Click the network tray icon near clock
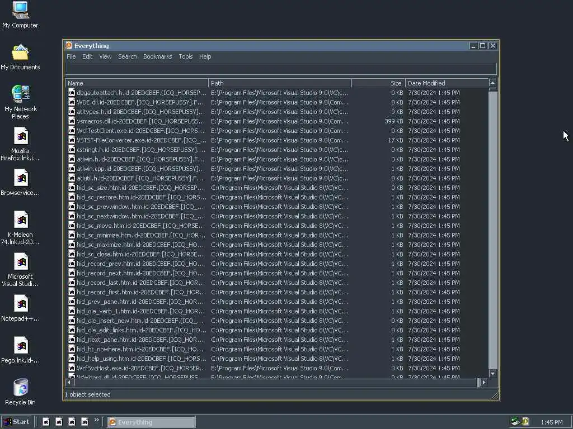The height and width of the screenshot is (429, 573). 515,421
